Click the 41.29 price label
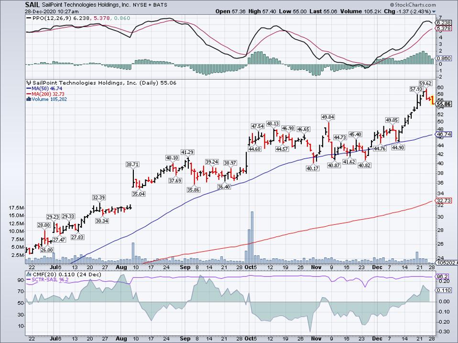Viewport: 458px width, 343px height. click(187, 152)
